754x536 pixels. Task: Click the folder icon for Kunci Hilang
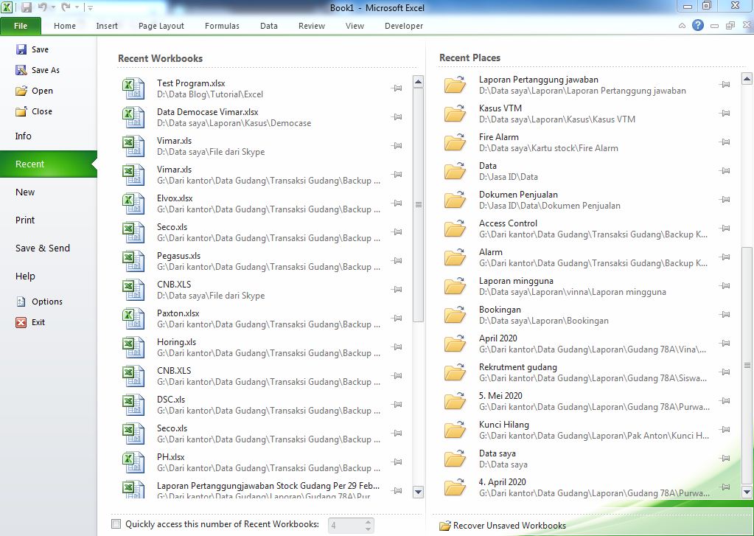[x=455, y=429]
